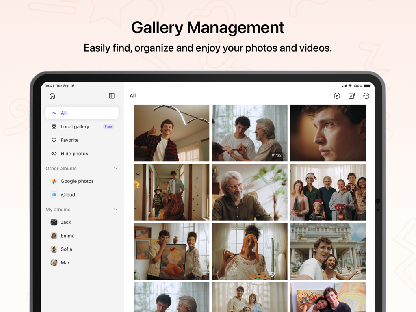This screenshot has width=416, height=312.
Task: Open the iCloud album icon
Action: (x=54, y=195)
